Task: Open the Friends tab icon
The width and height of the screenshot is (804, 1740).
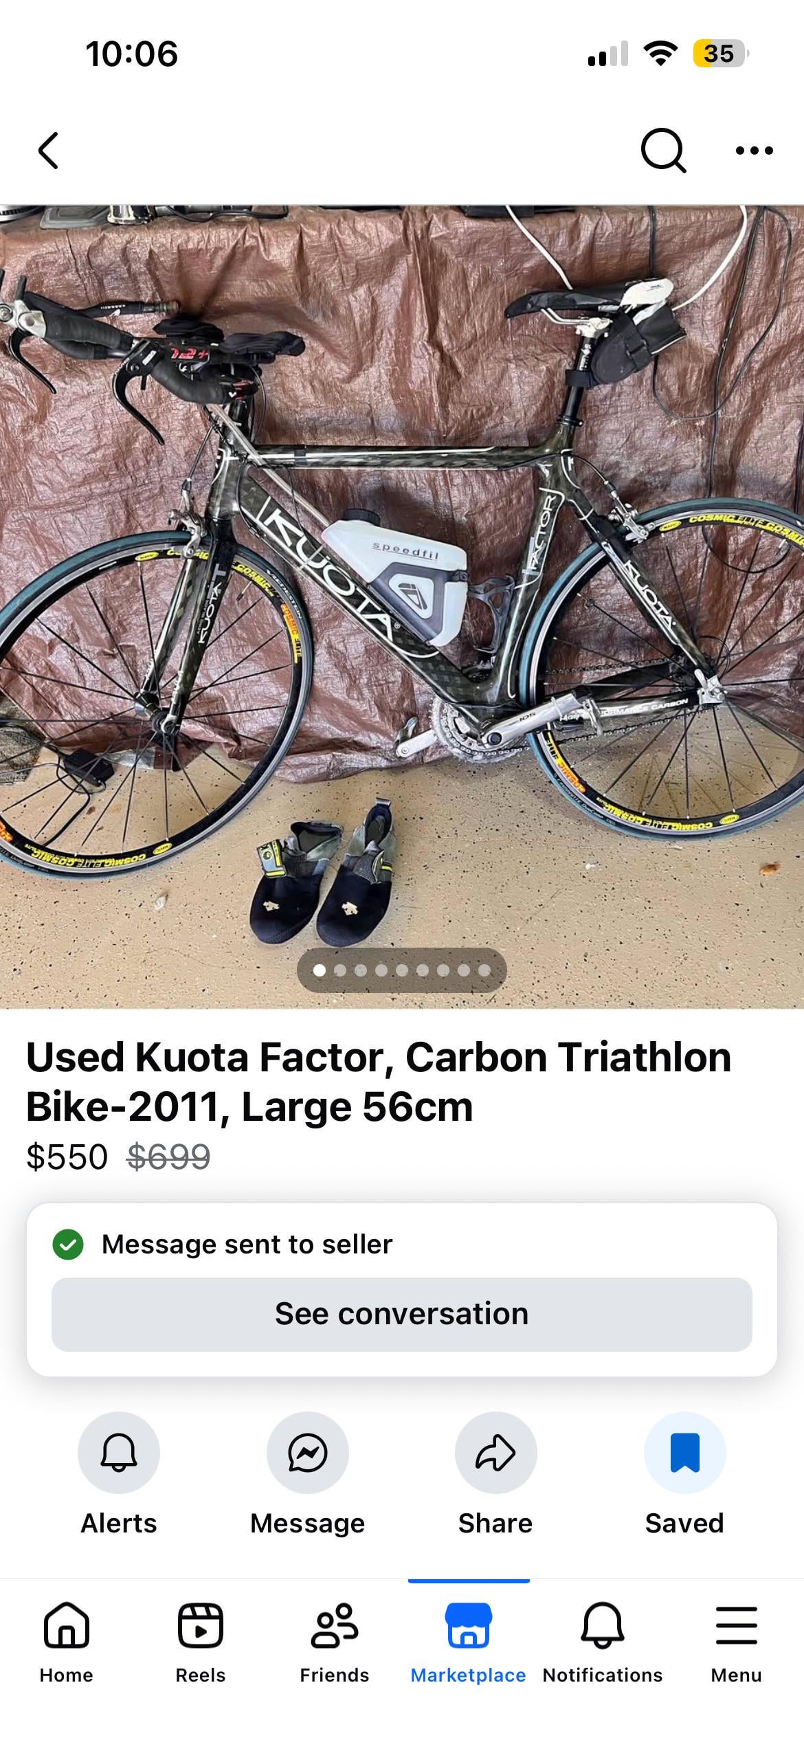Action: pyautogui.click(x=335, y=1625)
